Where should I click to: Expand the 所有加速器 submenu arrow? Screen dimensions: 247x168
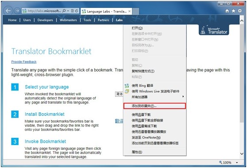click(183, 96)
